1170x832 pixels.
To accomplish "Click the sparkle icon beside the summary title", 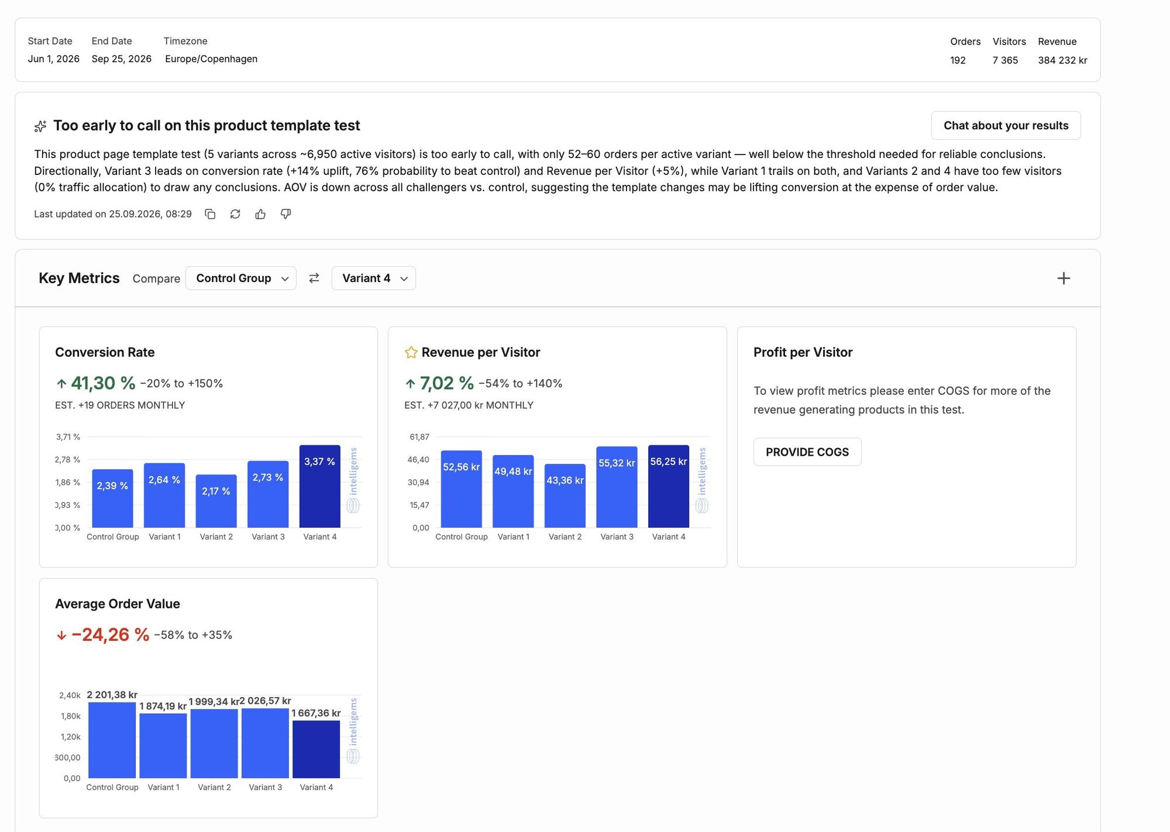I will pos(40,126).
